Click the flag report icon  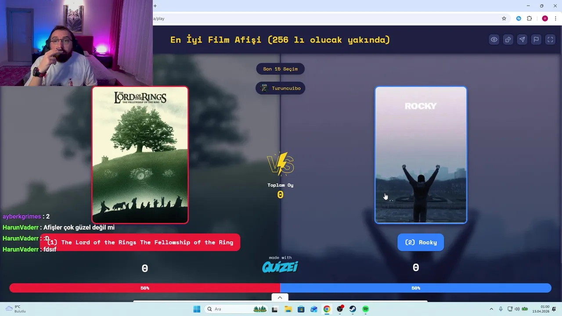coord(536,39)
